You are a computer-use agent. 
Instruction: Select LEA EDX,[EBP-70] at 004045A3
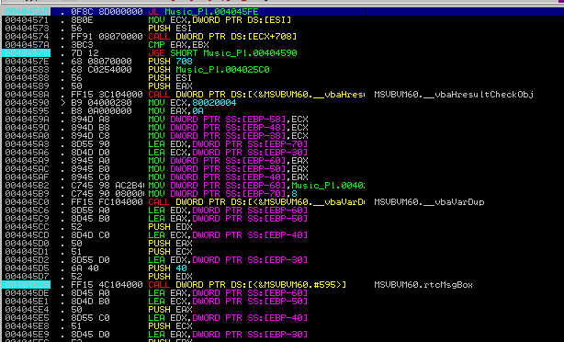228,144
